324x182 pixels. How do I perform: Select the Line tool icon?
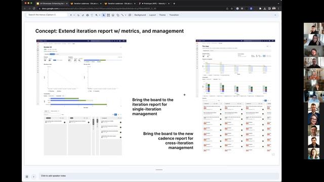(123, 15)
